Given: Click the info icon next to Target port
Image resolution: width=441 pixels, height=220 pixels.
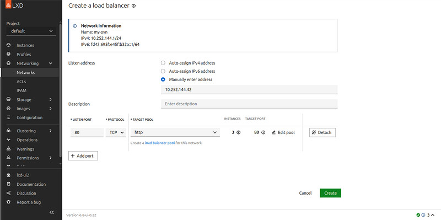Looking at the screenshot, I should (263, 132).
